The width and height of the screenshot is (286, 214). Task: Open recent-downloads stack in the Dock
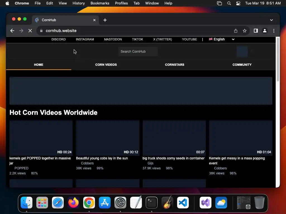click(244, 203)
